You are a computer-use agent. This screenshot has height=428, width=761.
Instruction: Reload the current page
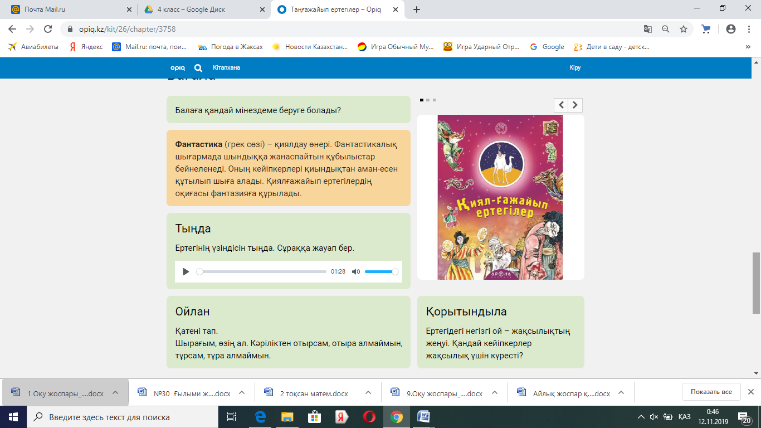tap(48, 29)
